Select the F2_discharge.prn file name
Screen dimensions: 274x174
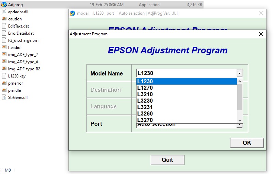[23, 40]
